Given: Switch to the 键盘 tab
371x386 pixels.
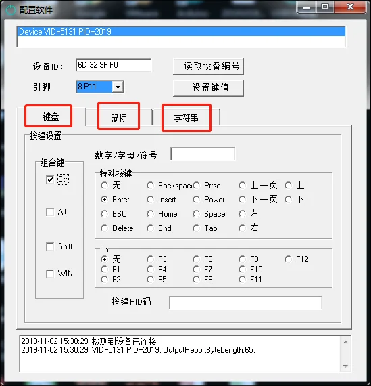Looking at the screenshot, I should point(51,116).
